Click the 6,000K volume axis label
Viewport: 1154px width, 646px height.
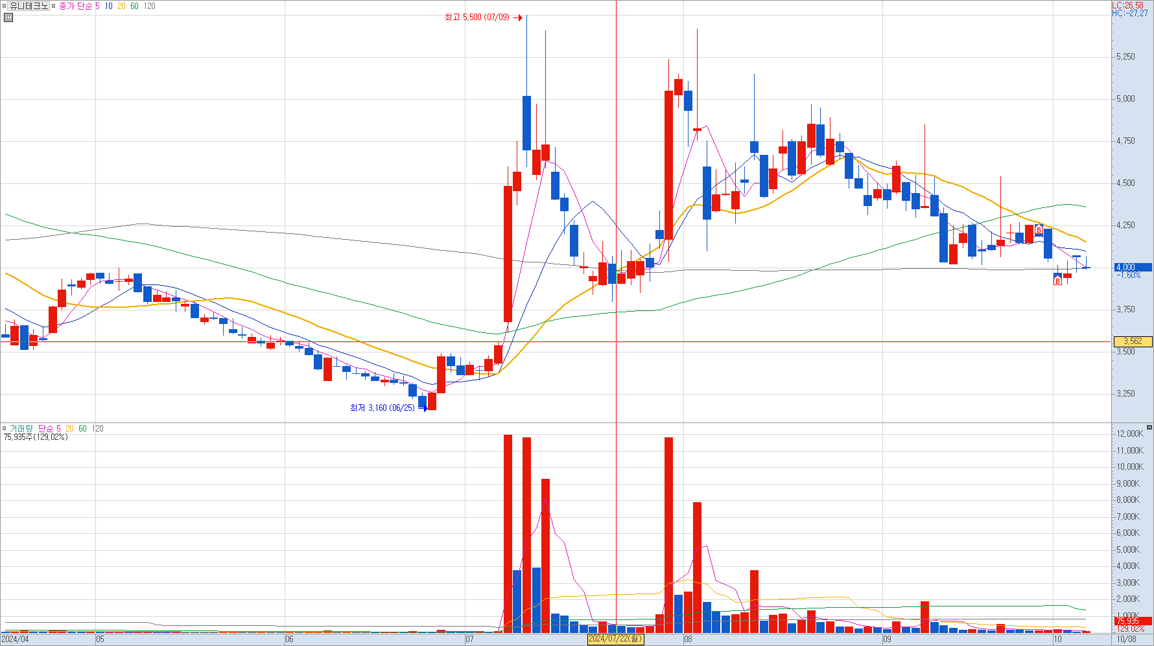click(1127, 533)
